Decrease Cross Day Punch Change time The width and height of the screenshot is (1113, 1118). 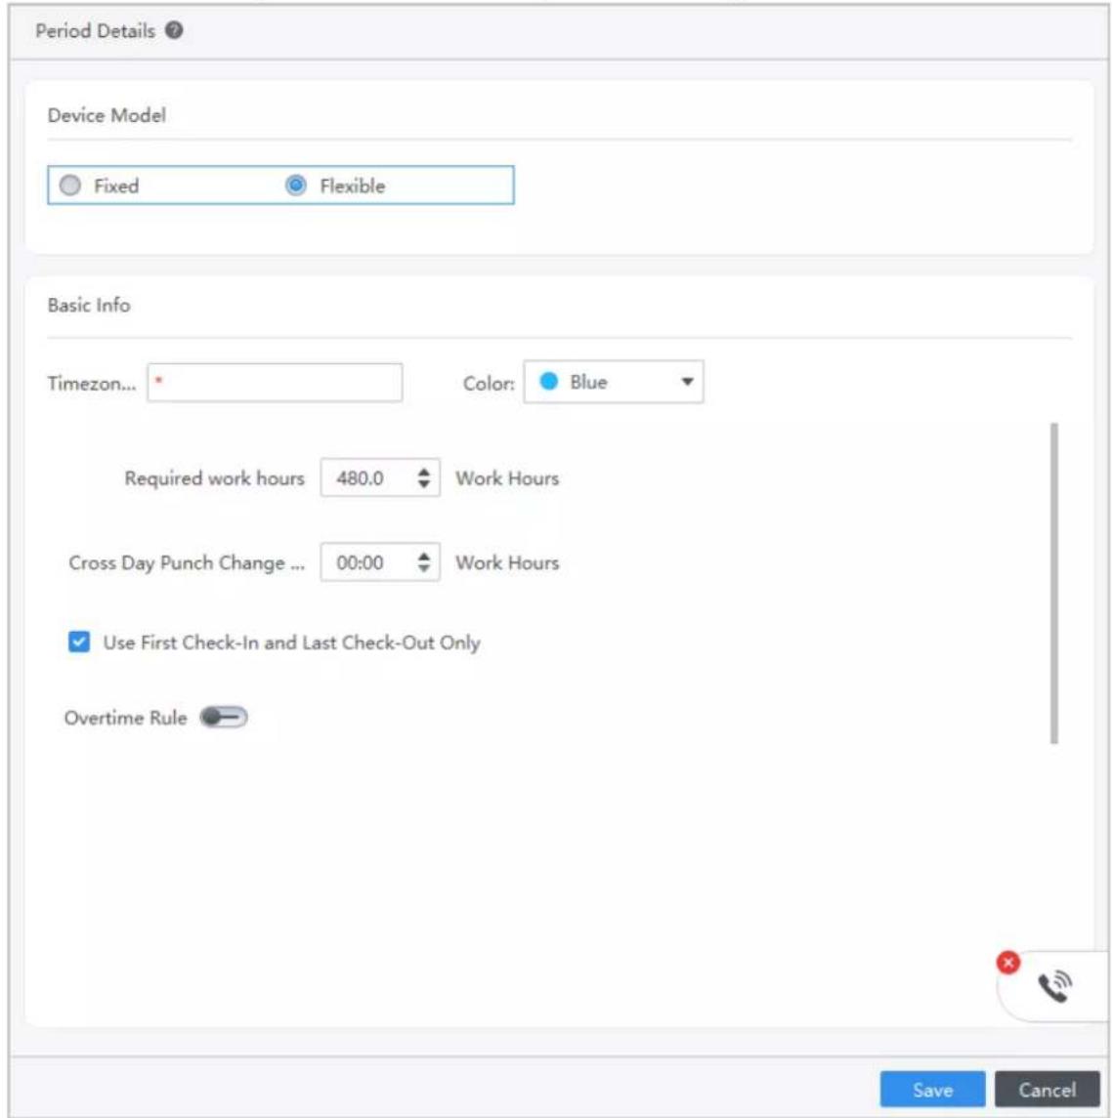tap(424, 568)
